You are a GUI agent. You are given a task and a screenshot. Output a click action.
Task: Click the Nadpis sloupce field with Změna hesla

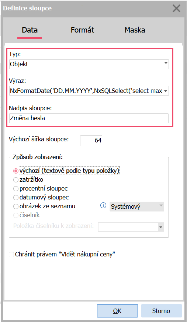(89, 118)
